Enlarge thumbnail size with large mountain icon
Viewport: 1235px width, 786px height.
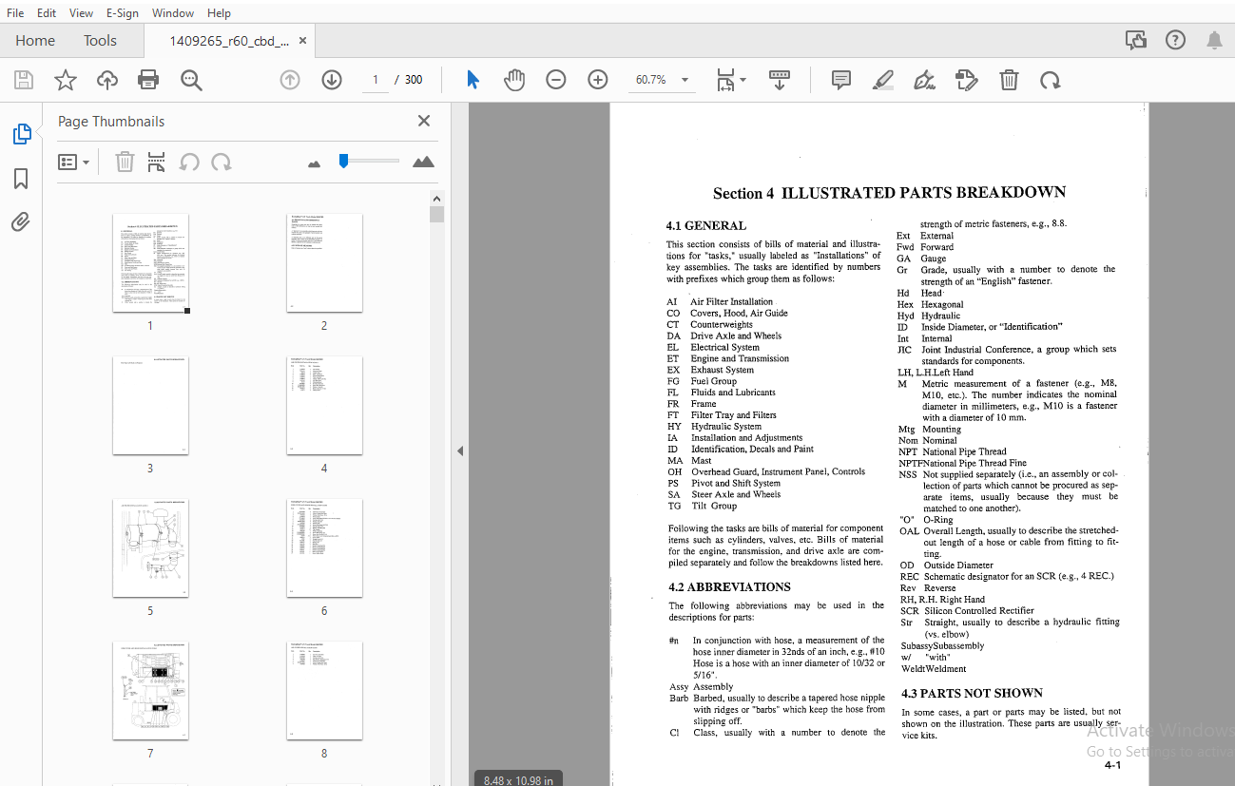[x=423, y=163]
